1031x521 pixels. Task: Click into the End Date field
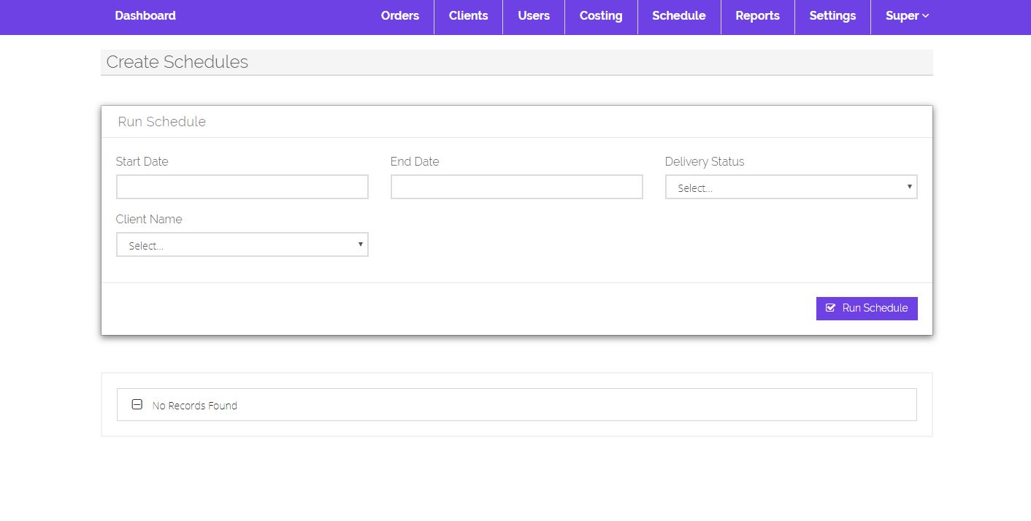tap(516, 188)
